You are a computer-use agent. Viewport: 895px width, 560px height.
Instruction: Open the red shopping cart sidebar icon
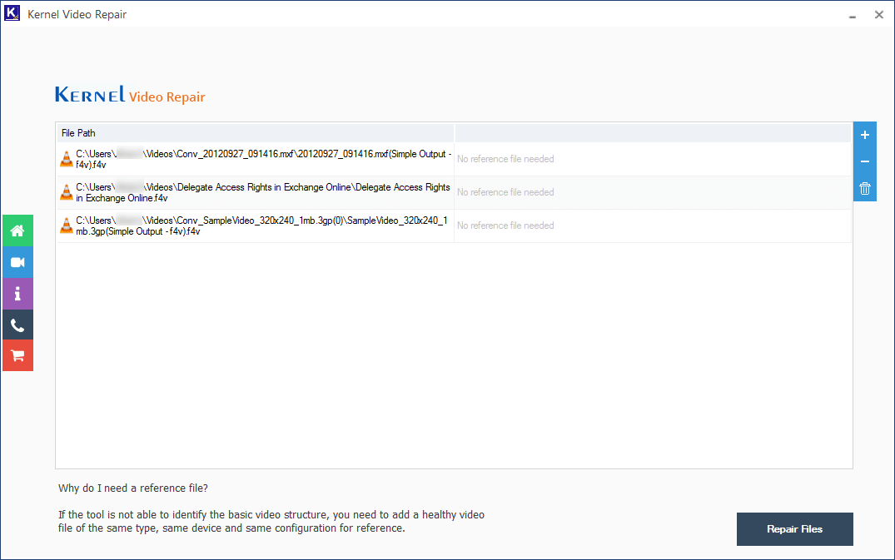pos(17,356)
